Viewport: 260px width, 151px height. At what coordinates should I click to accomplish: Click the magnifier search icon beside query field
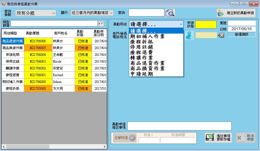(170, 13)
